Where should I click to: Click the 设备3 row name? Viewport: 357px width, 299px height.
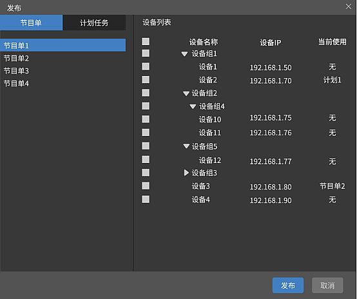[x=200, y=186]
